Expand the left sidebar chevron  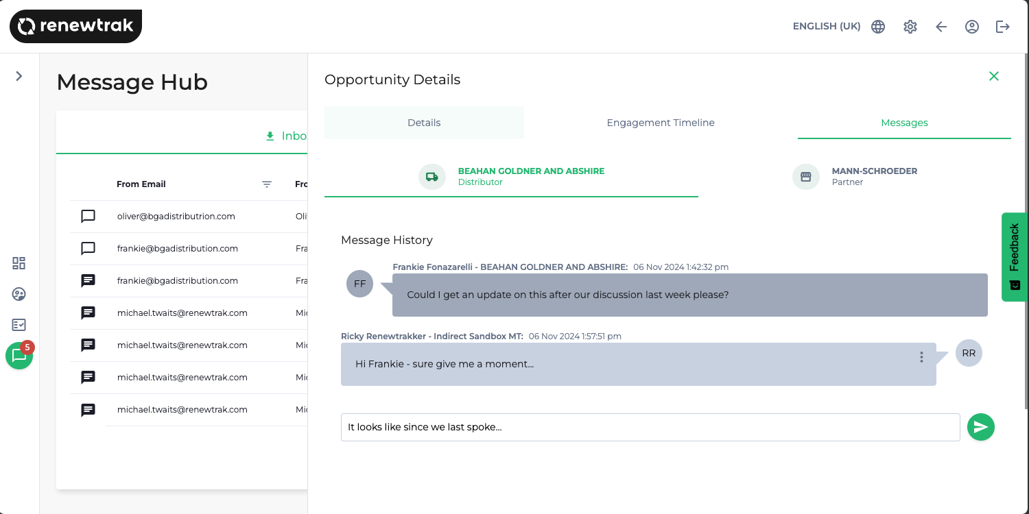pyautogui.click(x=19, y=76)
